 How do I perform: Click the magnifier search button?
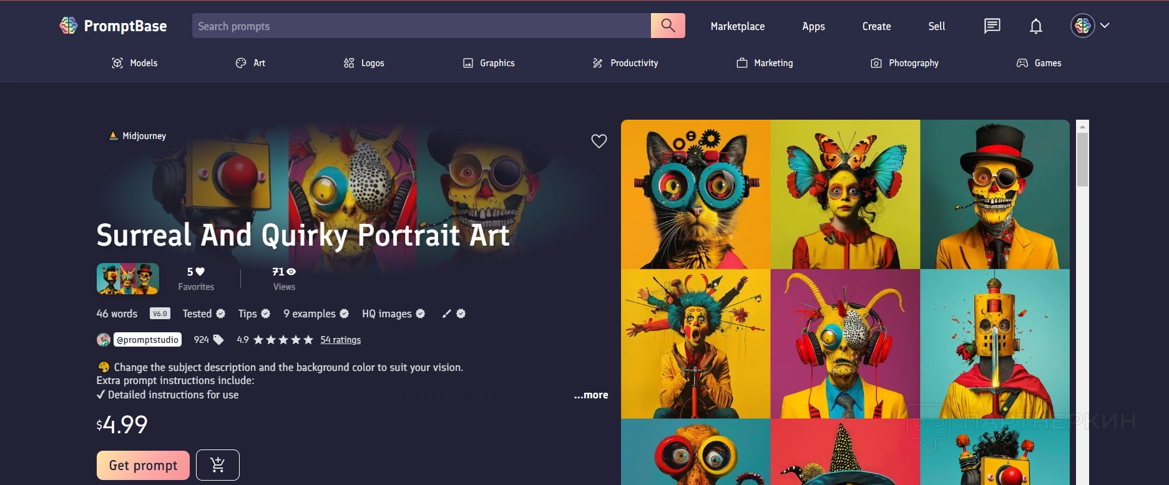668,26
